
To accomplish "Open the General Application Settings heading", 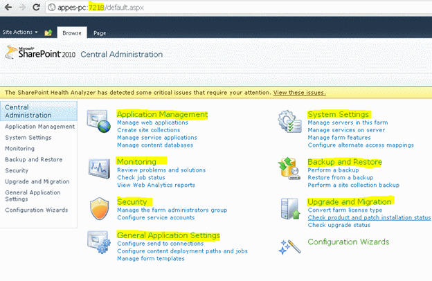I will 168,235.
